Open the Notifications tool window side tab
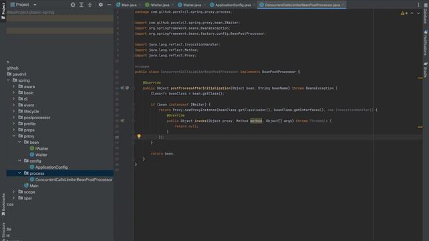Viewport: 429px width, 241px height. pyautogui.click(x=426, y=43)
